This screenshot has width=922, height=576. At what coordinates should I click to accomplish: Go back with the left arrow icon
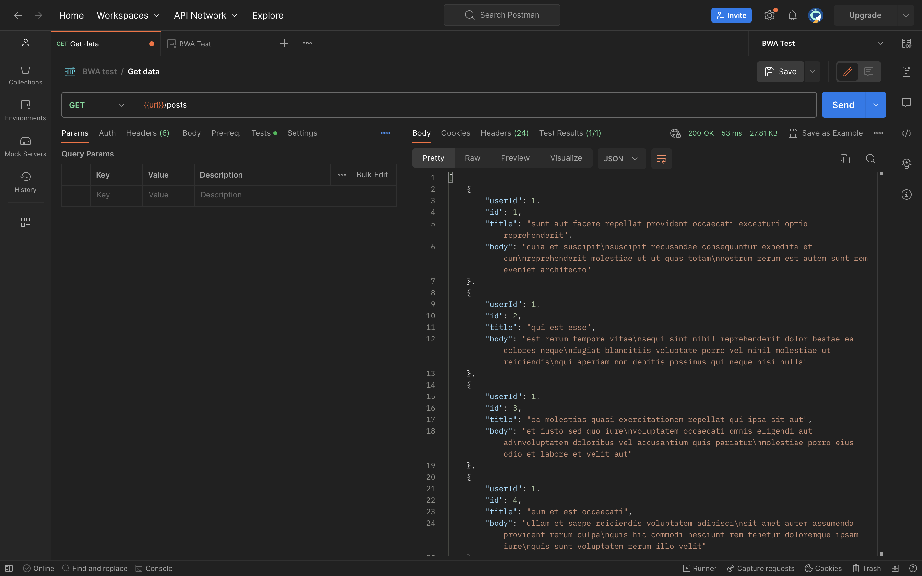click(18, 15)
